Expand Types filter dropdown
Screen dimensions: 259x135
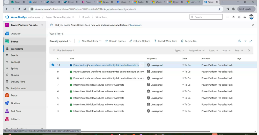pos(180,50)
